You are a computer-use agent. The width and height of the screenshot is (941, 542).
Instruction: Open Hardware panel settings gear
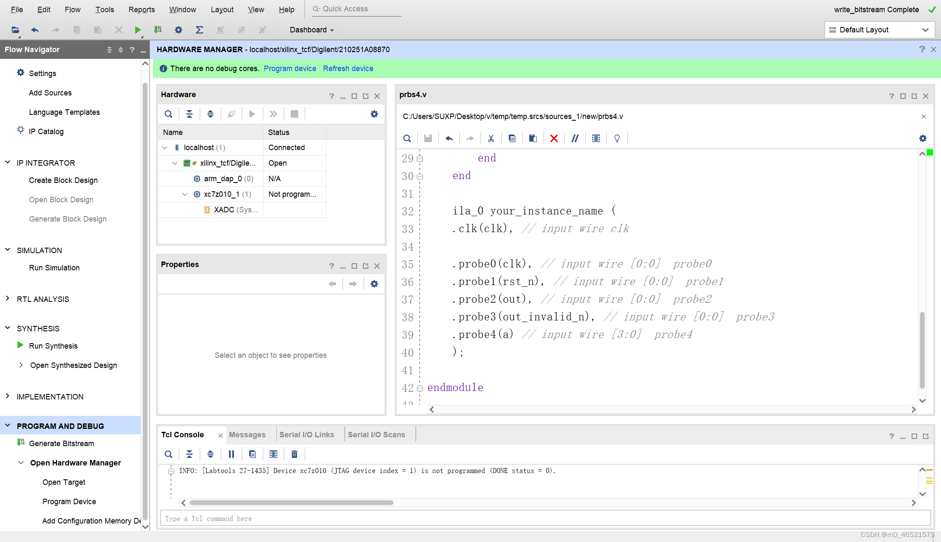[374, 114]
